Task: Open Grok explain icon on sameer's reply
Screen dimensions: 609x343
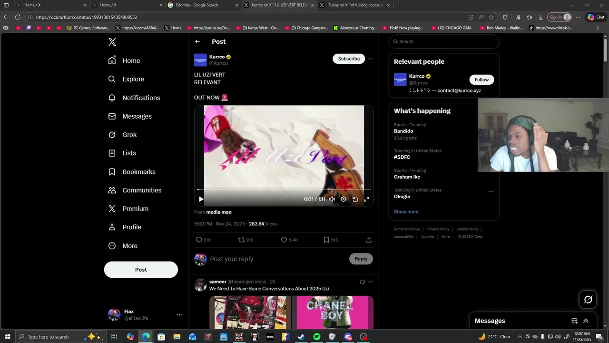Action: [x=362, y=282]
